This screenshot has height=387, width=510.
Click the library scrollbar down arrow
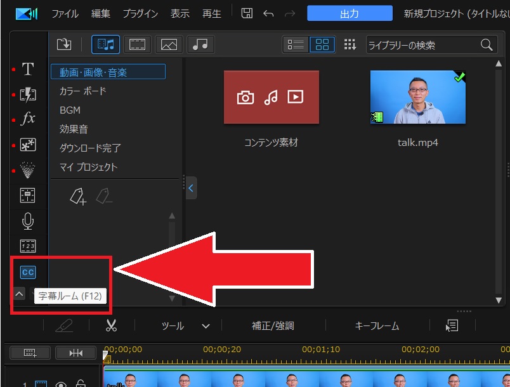click(x=499, y=301)
